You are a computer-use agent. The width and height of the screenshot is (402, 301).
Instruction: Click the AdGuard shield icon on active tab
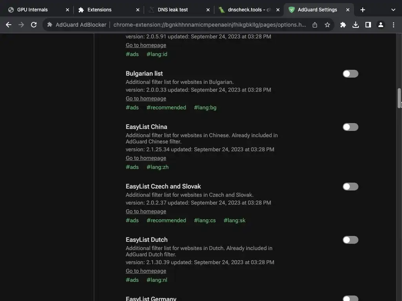(x=292, y=10)
